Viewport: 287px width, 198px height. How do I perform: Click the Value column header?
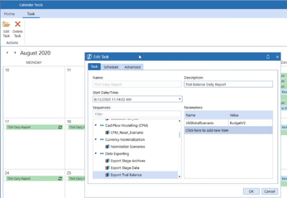coord(250,115)
